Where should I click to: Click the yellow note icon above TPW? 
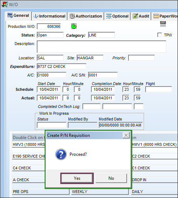[163, 24]
